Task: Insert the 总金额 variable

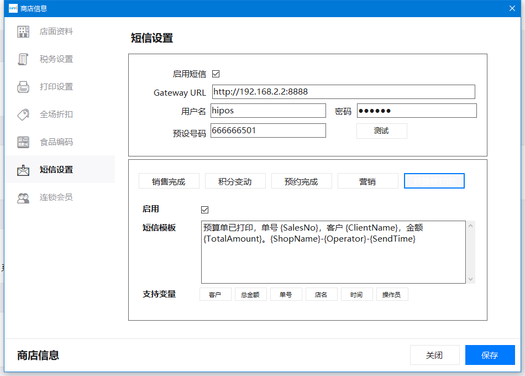Action: click(251, 295)
